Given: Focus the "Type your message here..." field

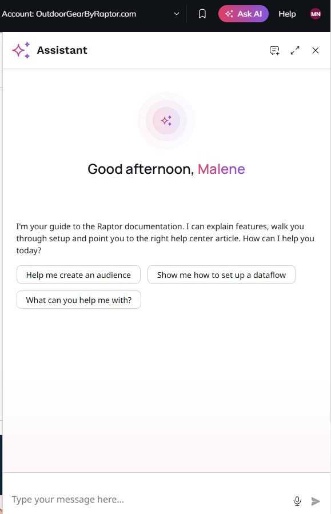Looking at the screenshot, I should 149,500.
